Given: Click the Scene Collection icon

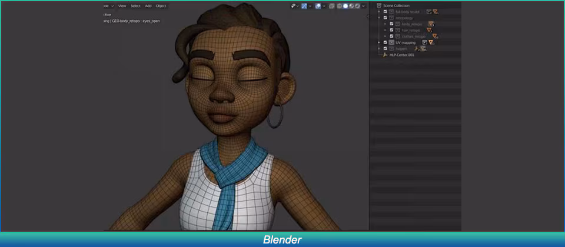Looking at the screenshot, I should tap(379, 5).
